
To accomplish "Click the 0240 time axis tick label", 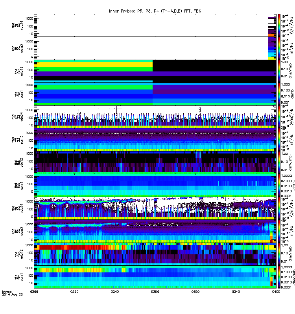I will pyautogui.click(x=114, y=292).
